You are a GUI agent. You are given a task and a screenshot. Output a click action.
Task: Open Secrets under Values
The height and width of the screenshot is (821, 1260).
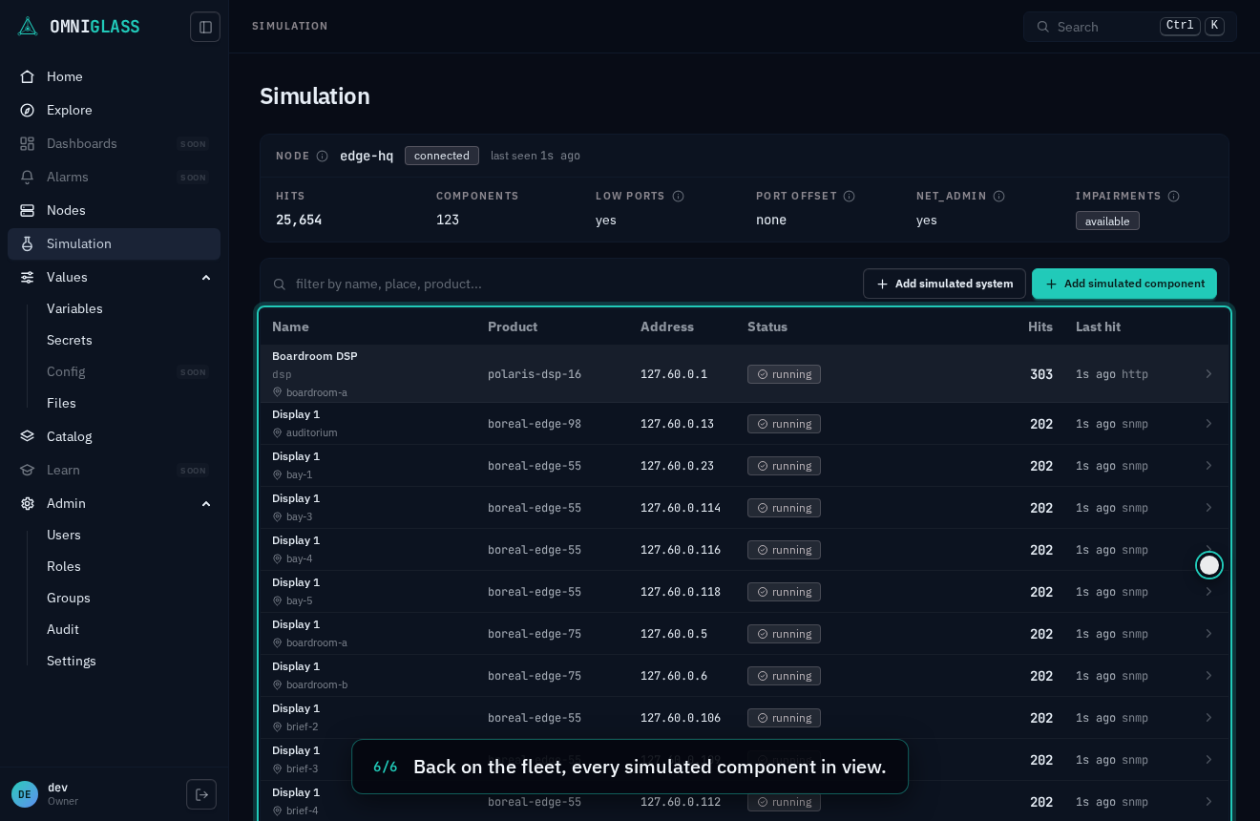pyautogui.click(x=70, y=340)
